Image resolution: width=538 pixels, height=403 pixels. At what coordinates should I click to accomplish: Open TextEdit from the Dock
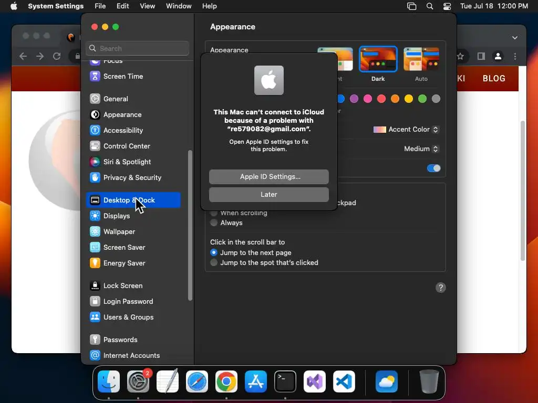(168, 381)
